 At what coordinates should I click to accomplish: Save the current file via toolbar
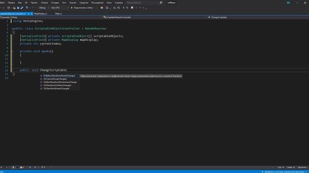coord(18,8)
